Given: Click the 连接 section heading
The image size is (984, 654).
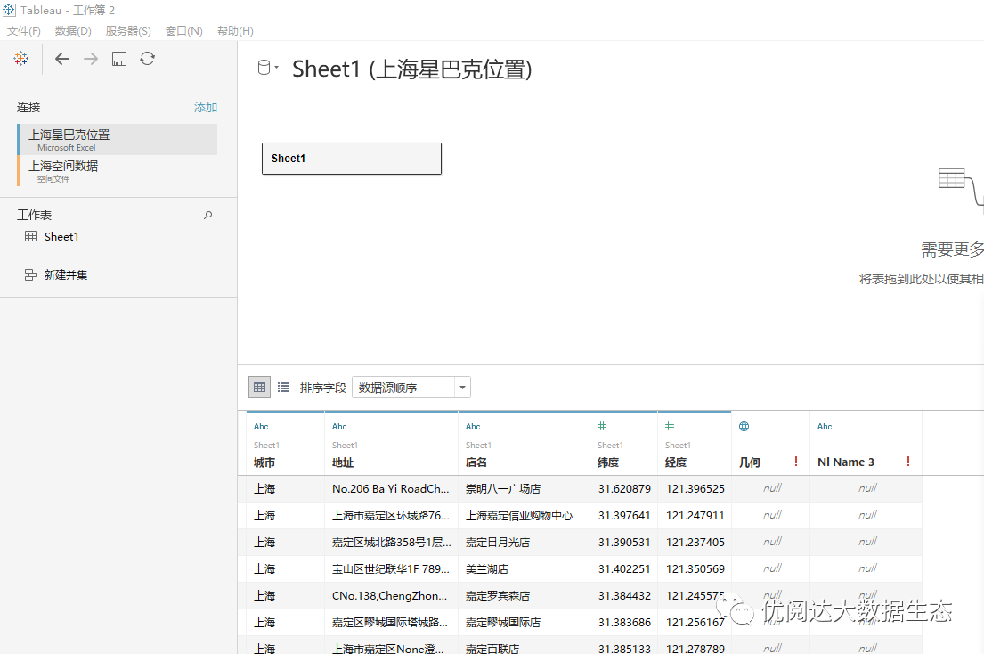Looking at the screenshot, I should coord(28,107).
